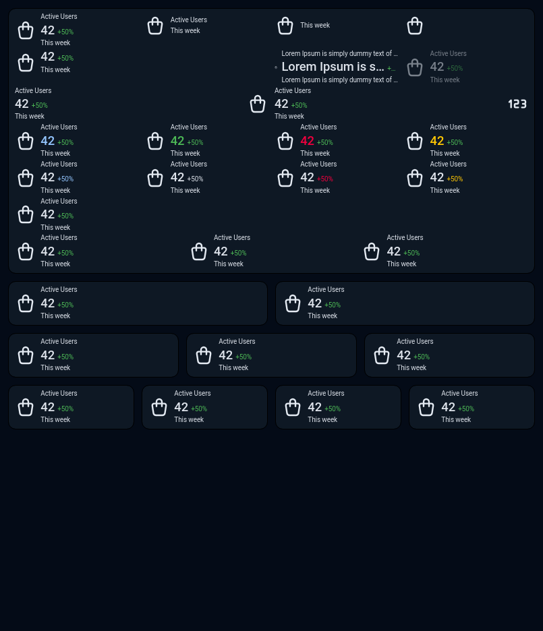The height and width of the screenshot is (631, 543).
Task: Click the bag icon beside the yellow +50% badge
Action: 415,178
